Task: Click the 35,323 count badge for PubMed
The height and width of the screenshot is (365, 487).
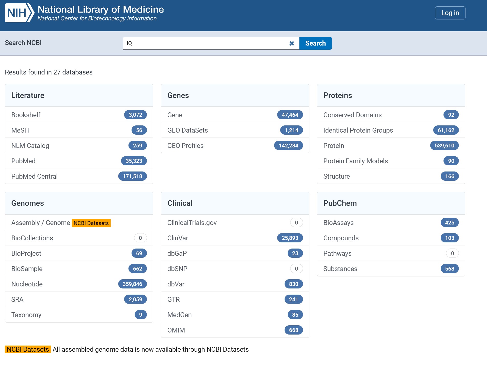Action: (134, 161)
